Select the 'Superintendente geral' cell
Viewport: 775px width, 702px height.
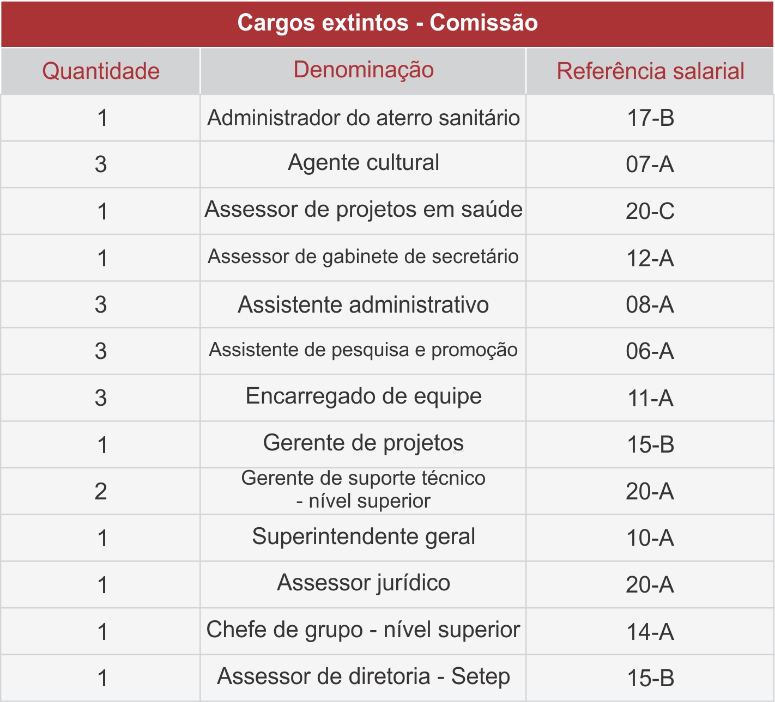364,537
